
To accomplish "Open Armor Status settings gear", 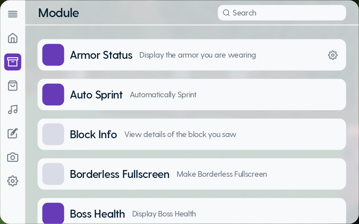I will (333, 55).
